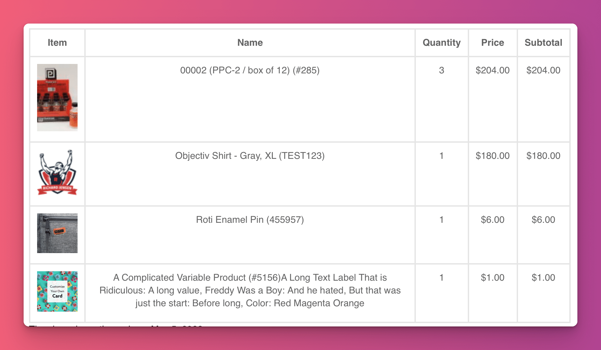Click the $6.00 price for Roti Pin

(x=492, y=220)
